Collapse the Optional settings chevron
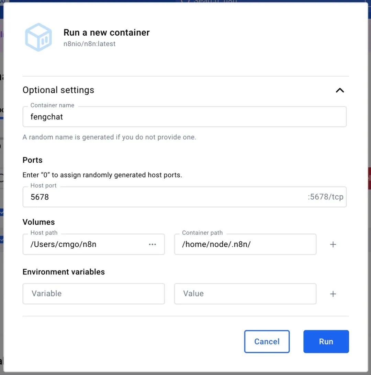Screen dimensions: 371x375 click(x=340, y=90)
